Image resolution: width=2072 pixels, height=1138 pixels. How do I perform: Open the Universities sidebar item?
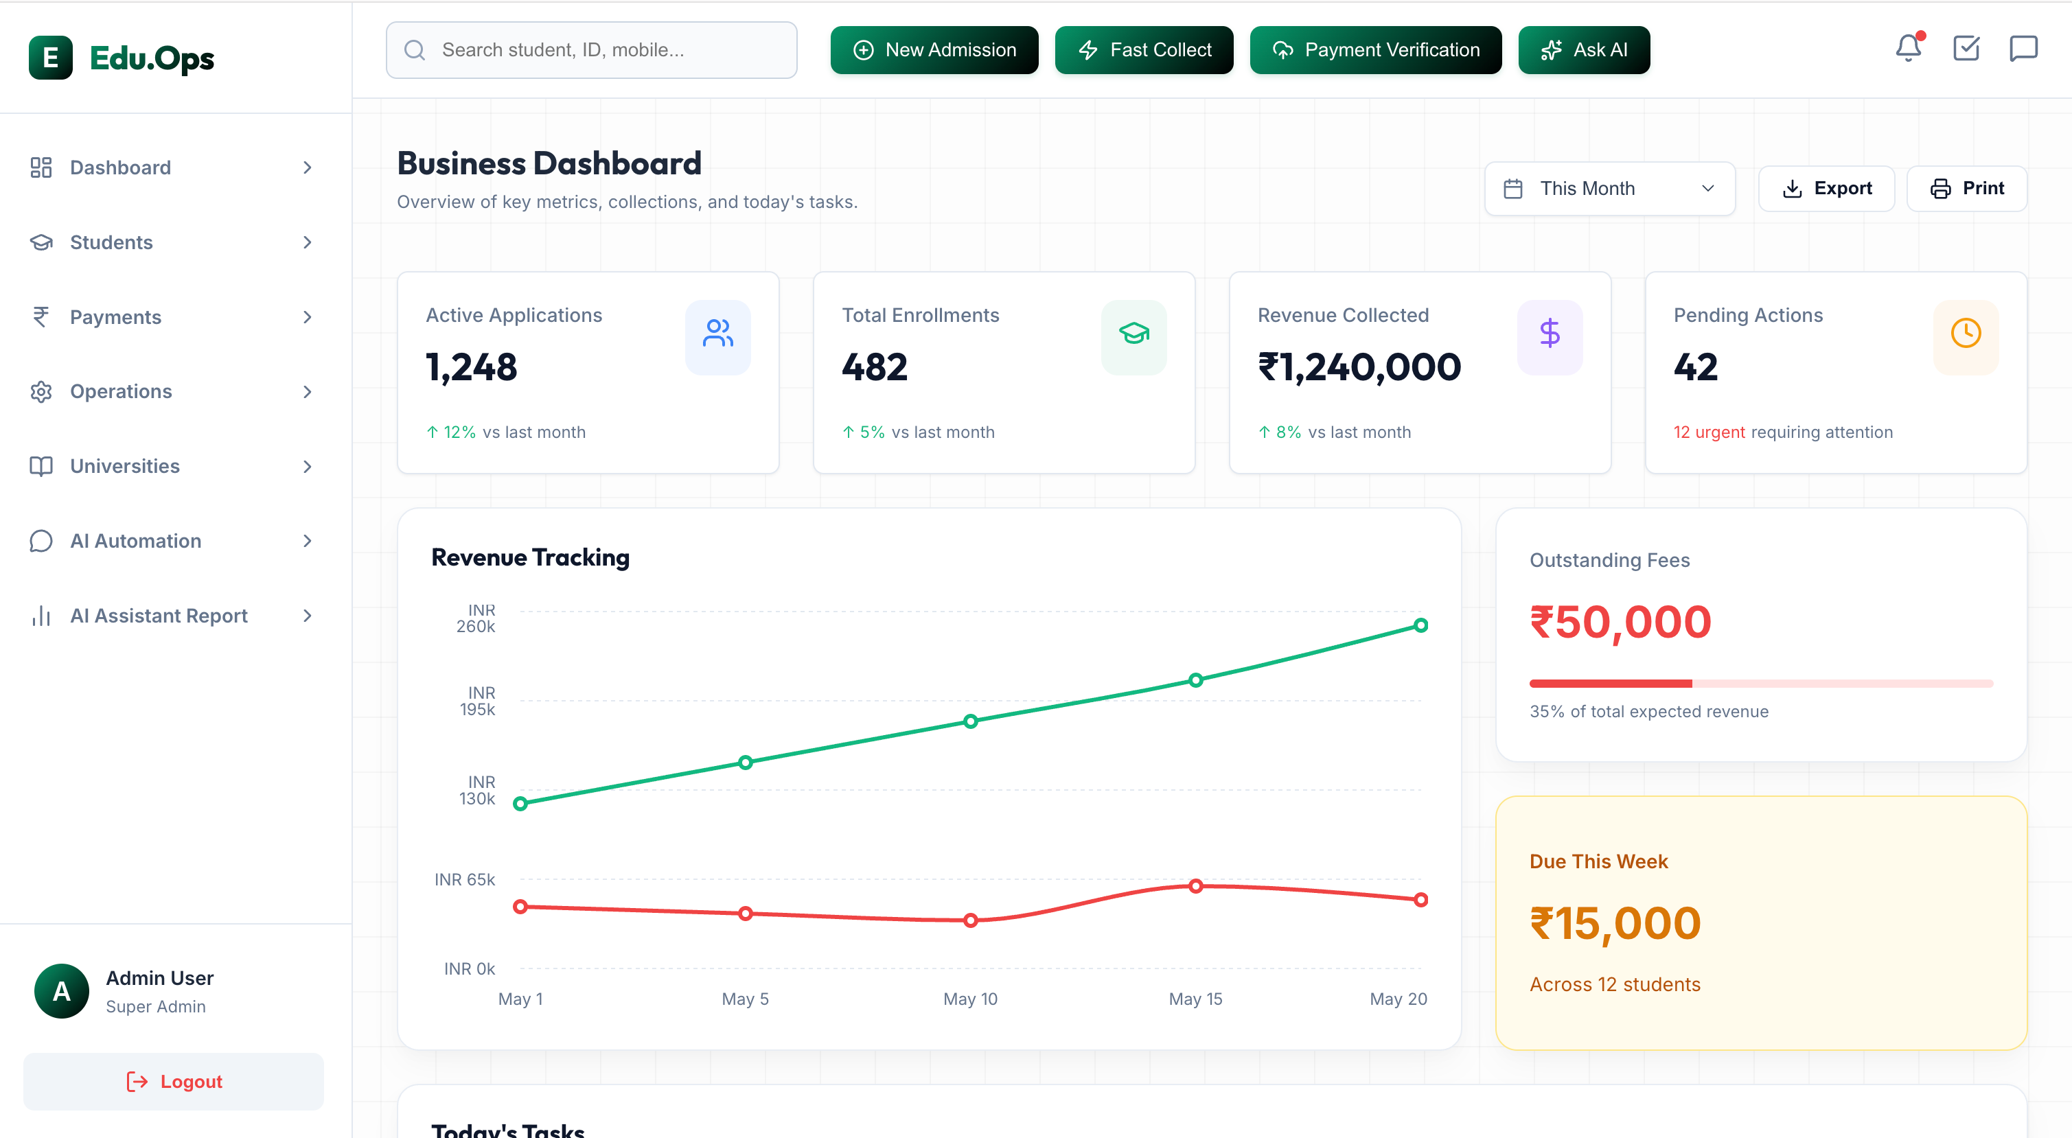tap(172, 467)
